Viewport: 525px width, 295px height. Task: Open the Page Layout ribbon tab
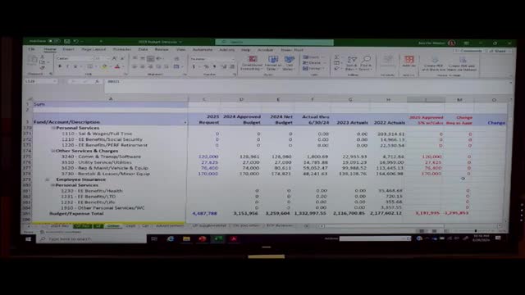click(94, 49)
